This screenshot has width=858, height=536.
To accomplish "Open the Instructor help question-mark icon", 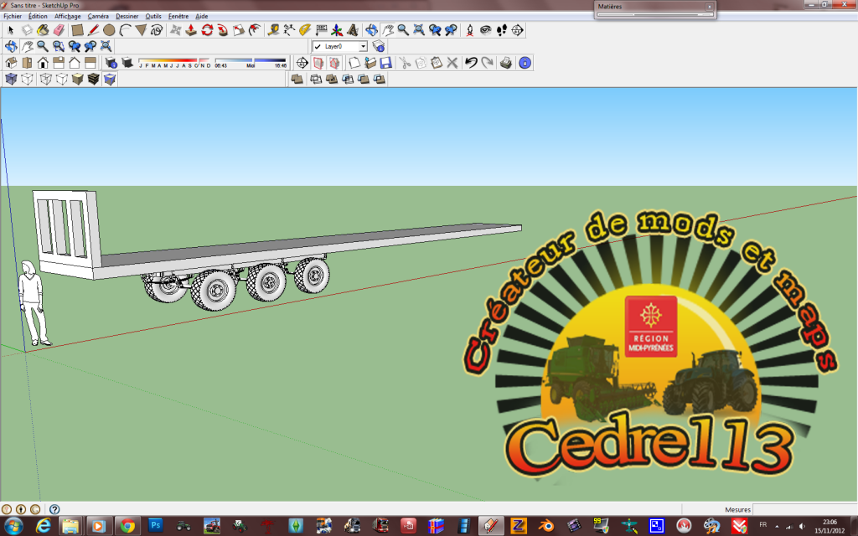I will coord(54,509).
